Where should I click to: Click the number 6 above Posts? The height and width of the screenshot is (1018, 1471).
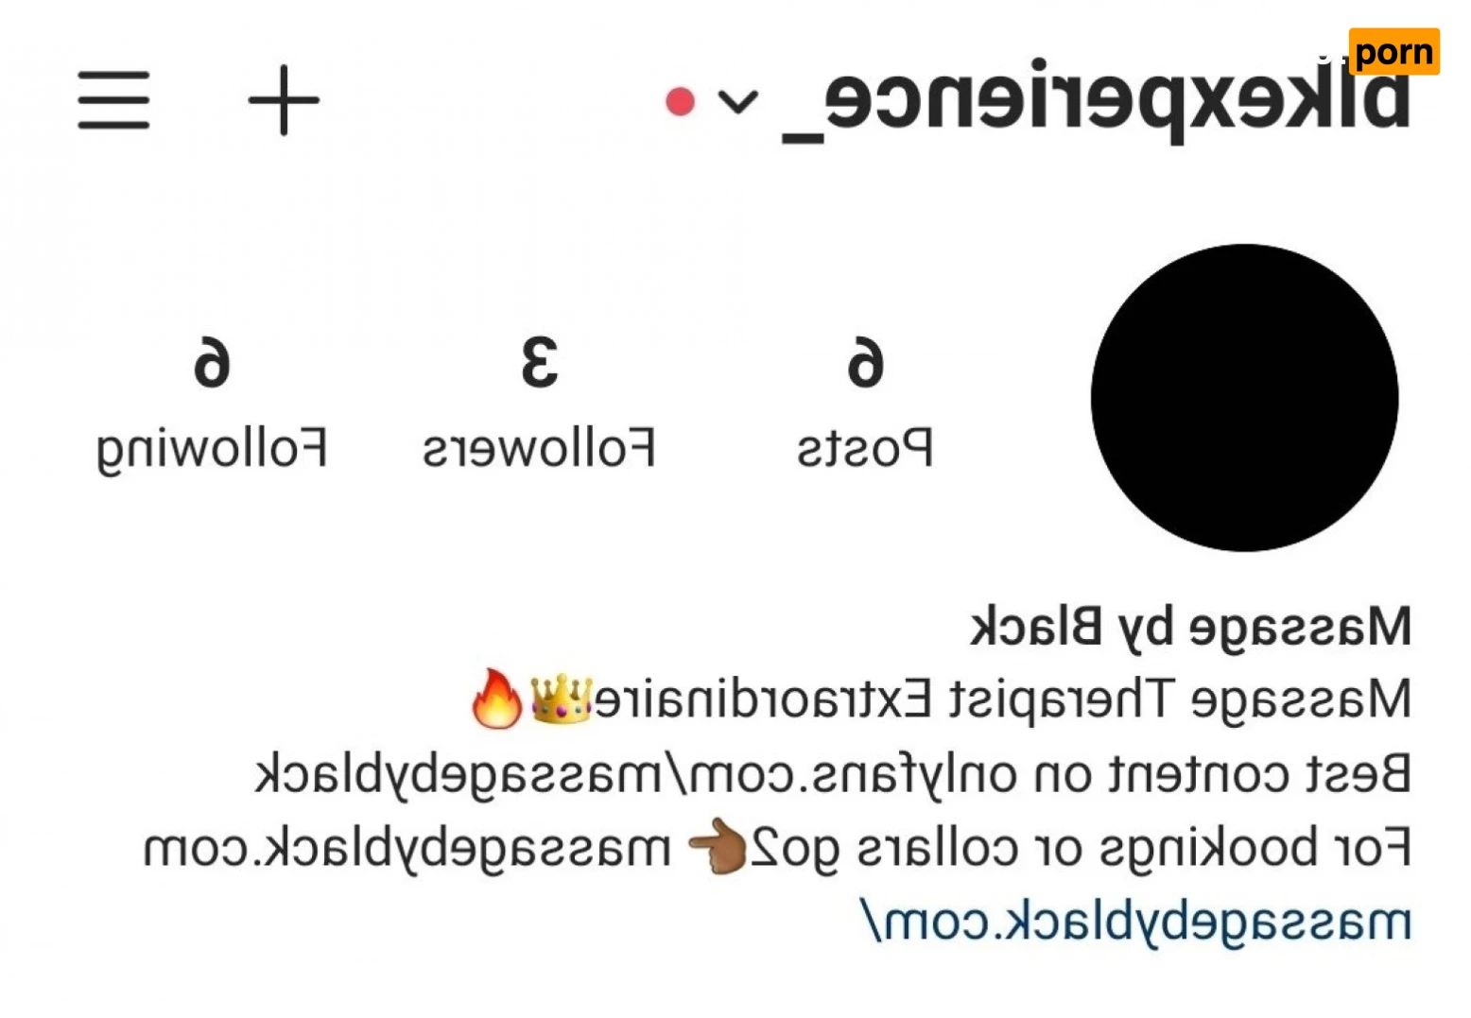click(865, 362)
